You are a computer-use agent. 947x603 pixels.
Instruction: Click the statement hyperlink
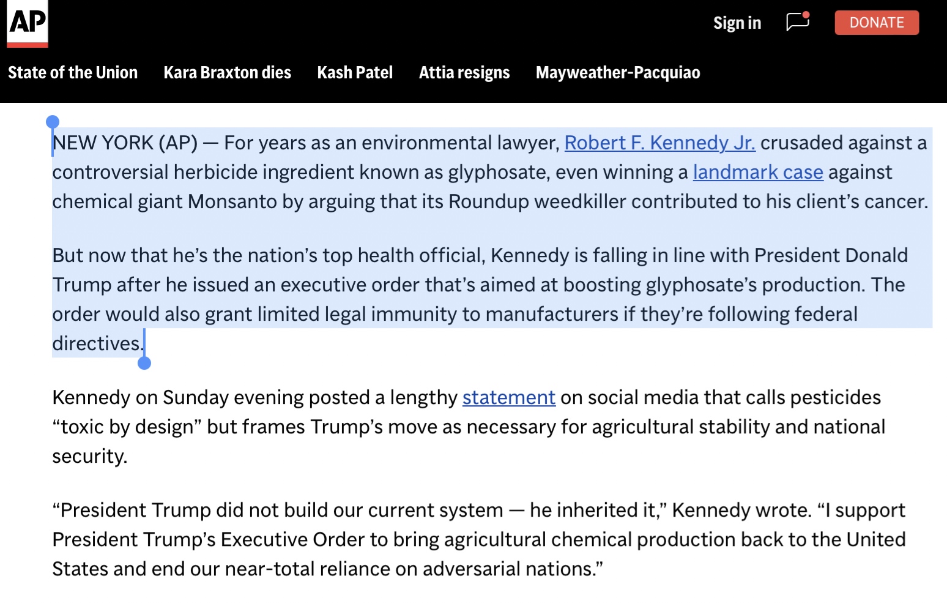pyautogui.click(x=508, y=397)
